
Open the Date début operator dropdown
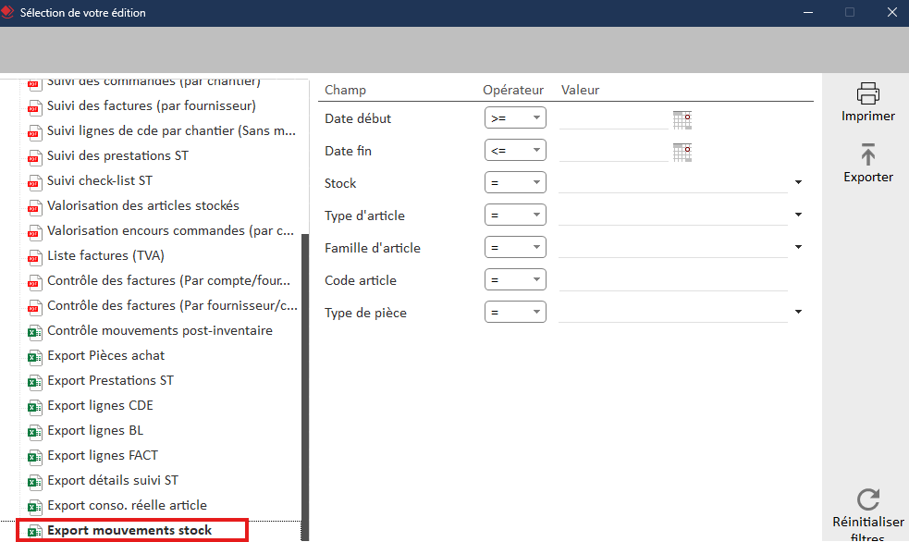[514, 117]
